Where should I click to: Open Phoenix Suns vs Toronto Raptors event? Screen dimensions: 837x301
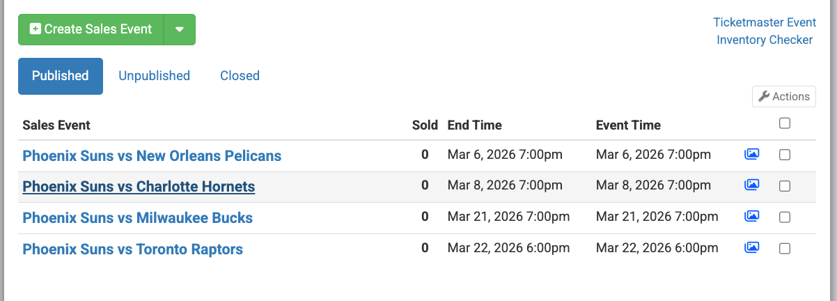tap(132, 249)
